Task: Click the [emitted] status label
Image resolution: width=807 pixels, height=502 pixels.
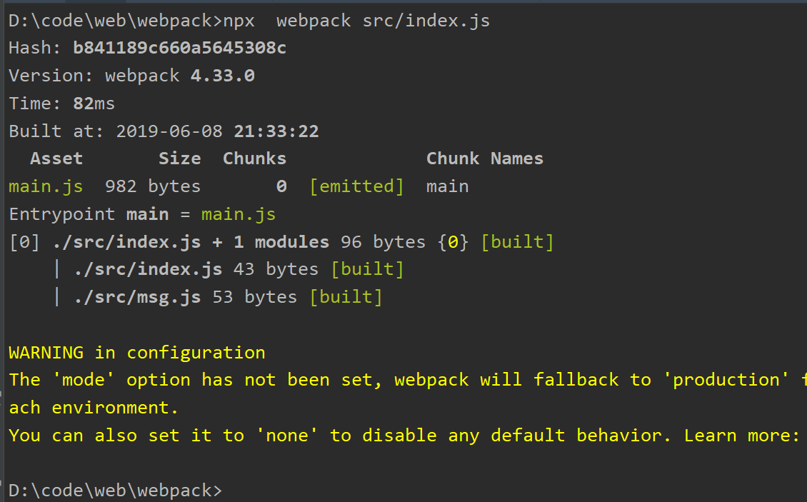Action: tap(356, 186)
